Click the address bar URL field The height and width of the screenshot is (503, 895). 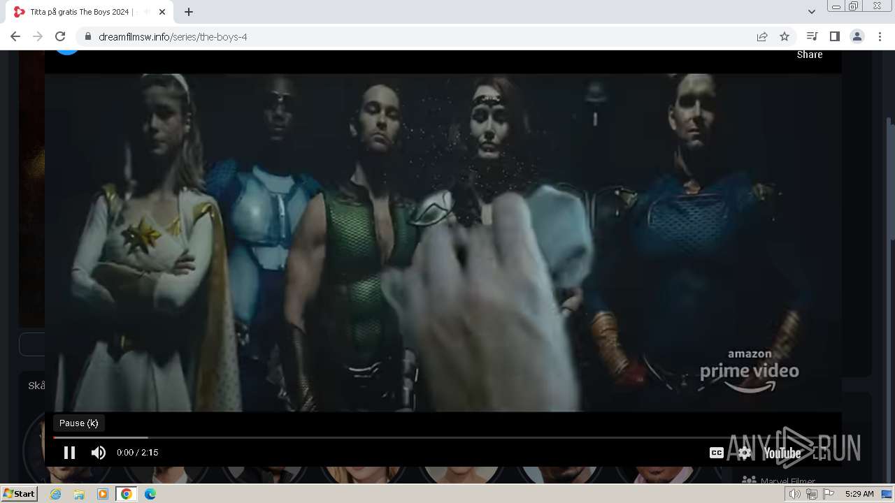[x=420, y=36]
